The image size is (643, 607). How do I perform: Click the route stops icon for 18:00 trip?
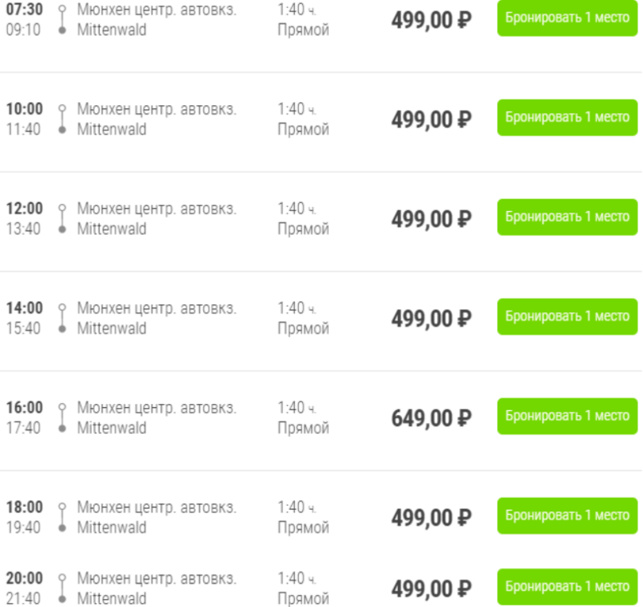pos(62,518)
